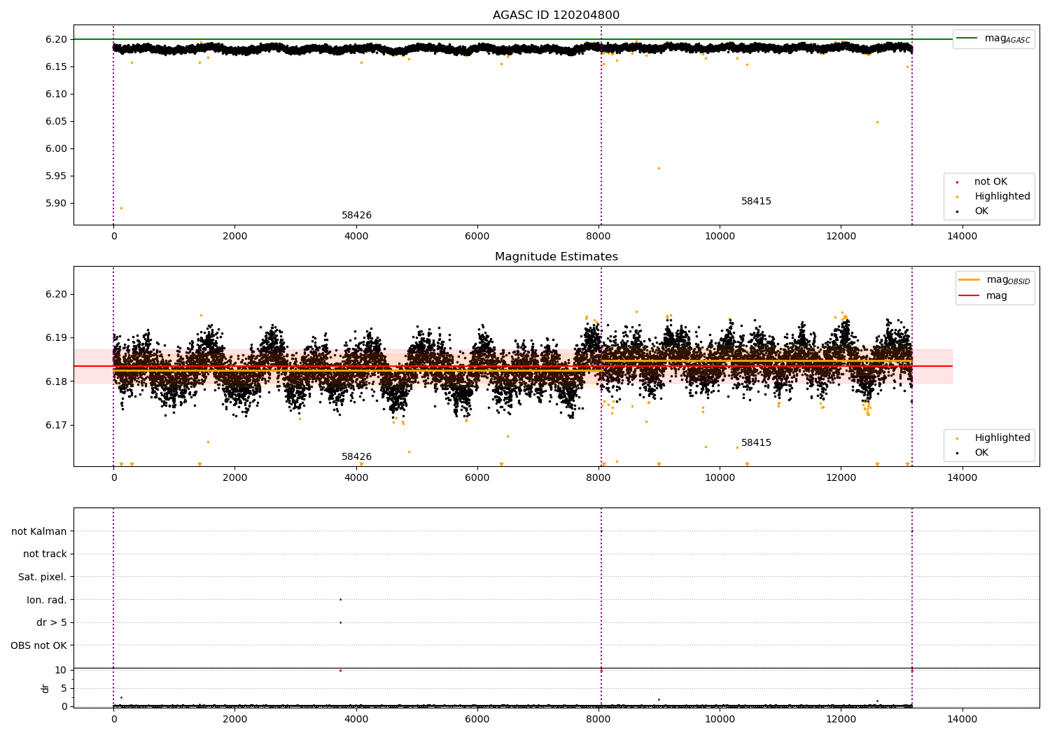The image size is (1050, 735).
Task: Click obsid label 58415 in the top plot
Action: point(757,202)
